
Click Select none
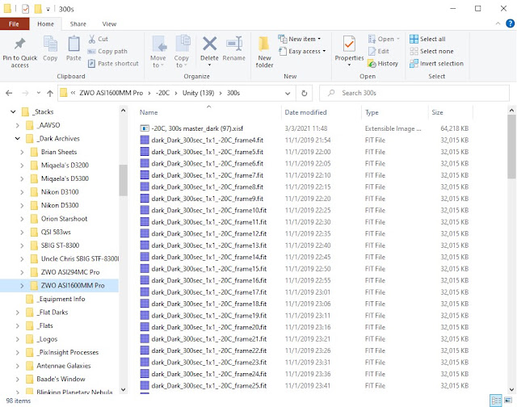point(431,51)
